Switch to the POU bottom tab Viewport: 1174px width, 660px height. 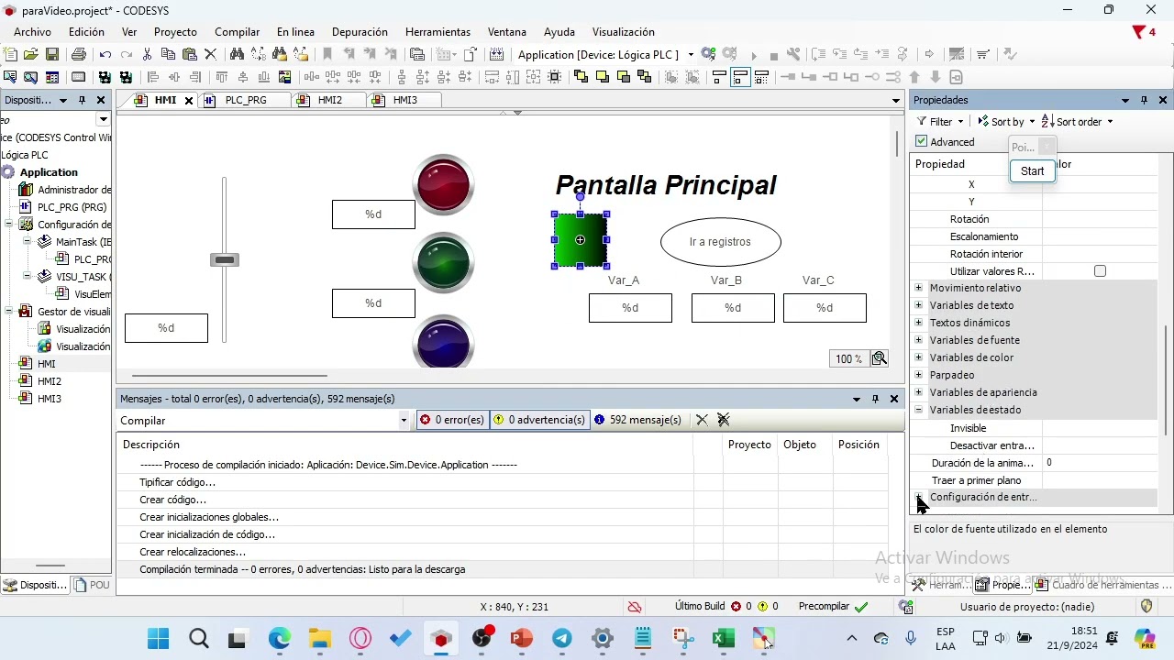(x=92, y=585)
